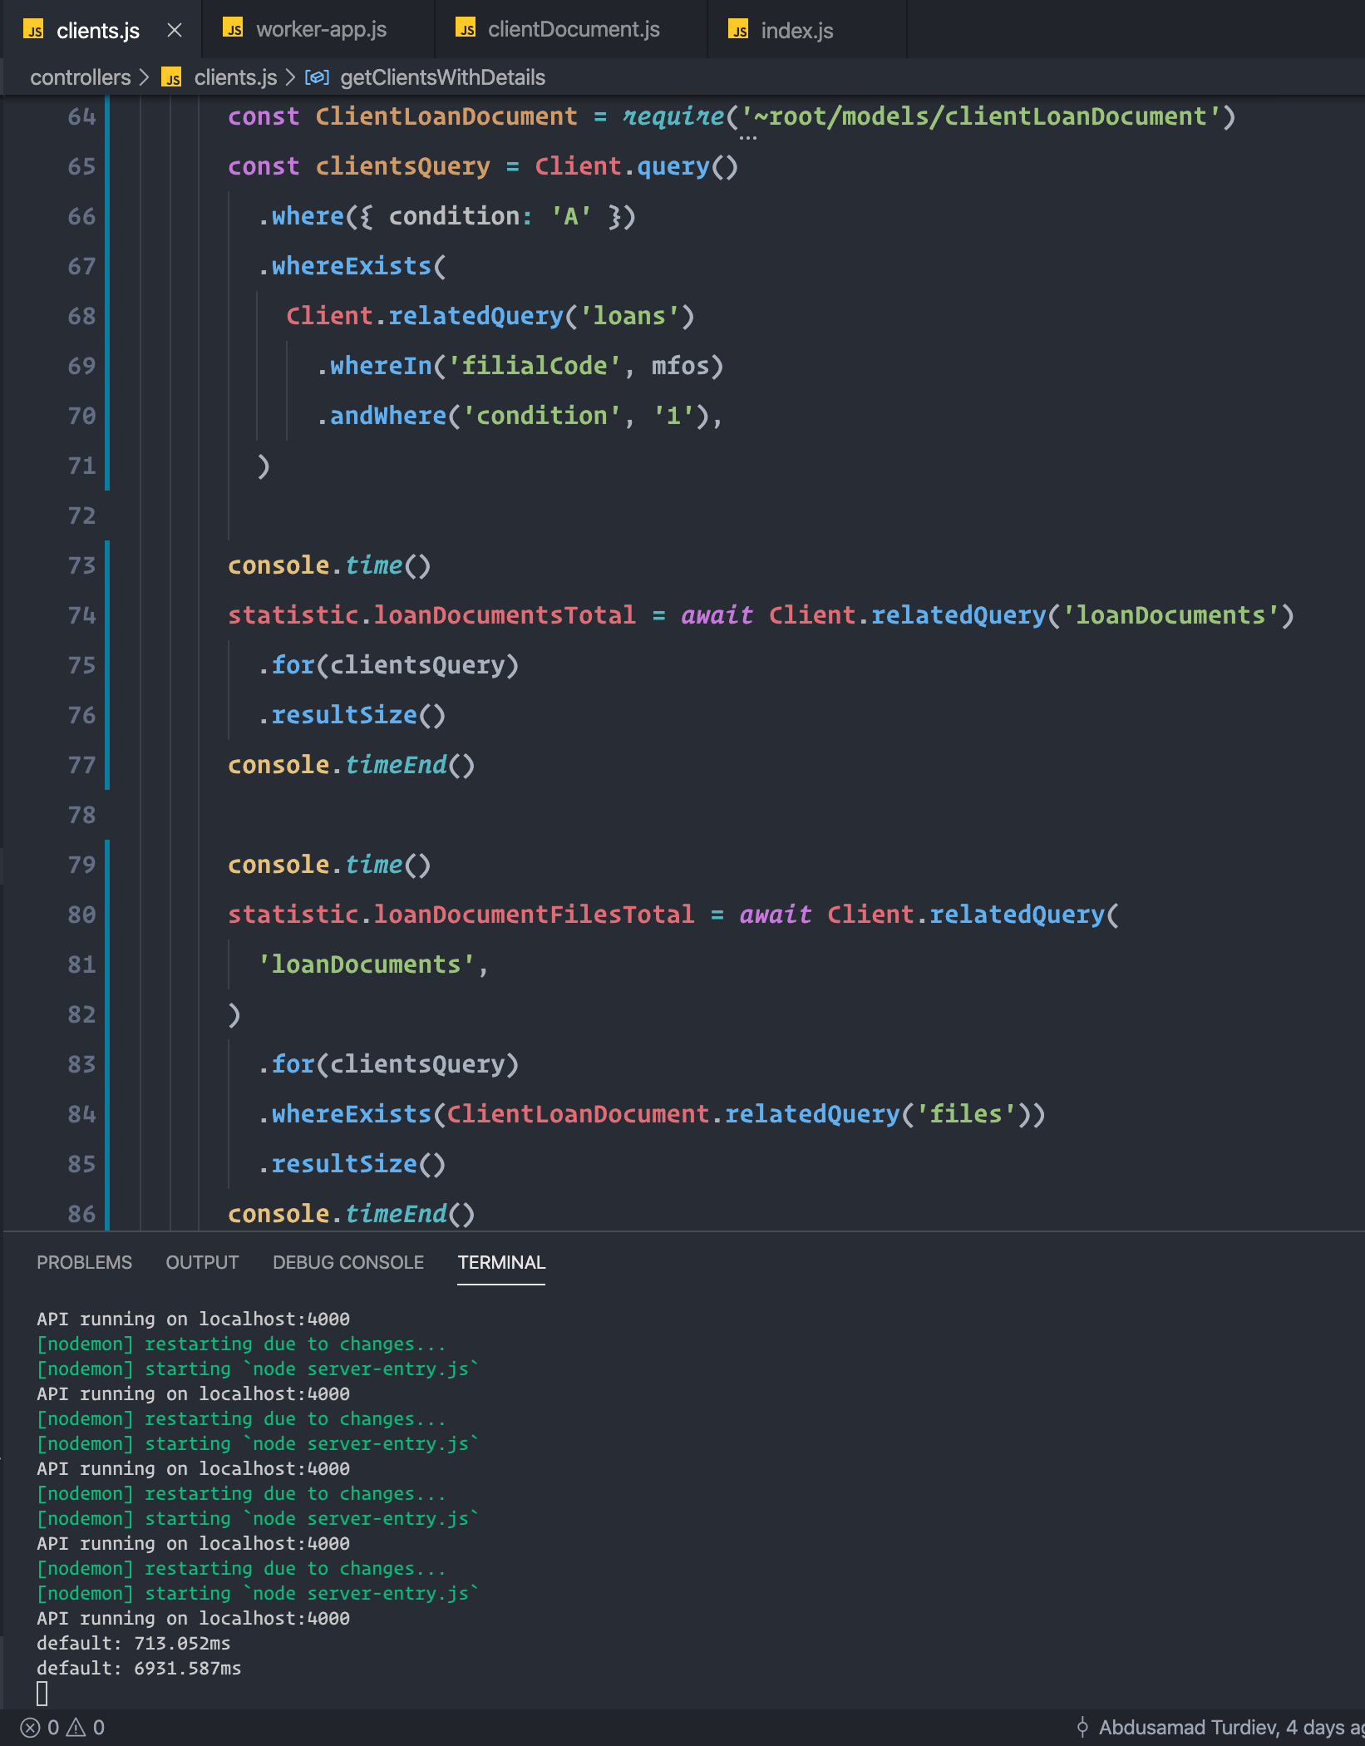Close the clients.js editor tab
The image size is (1365, 1746).
(x=175, y=30)
